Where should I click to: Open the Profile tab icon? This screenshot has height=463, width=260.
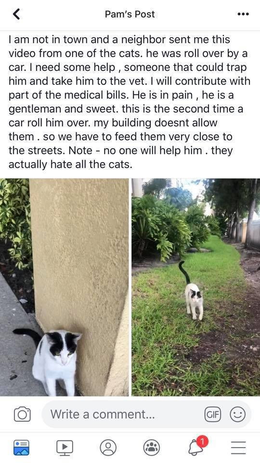click(x=108, y=448)
